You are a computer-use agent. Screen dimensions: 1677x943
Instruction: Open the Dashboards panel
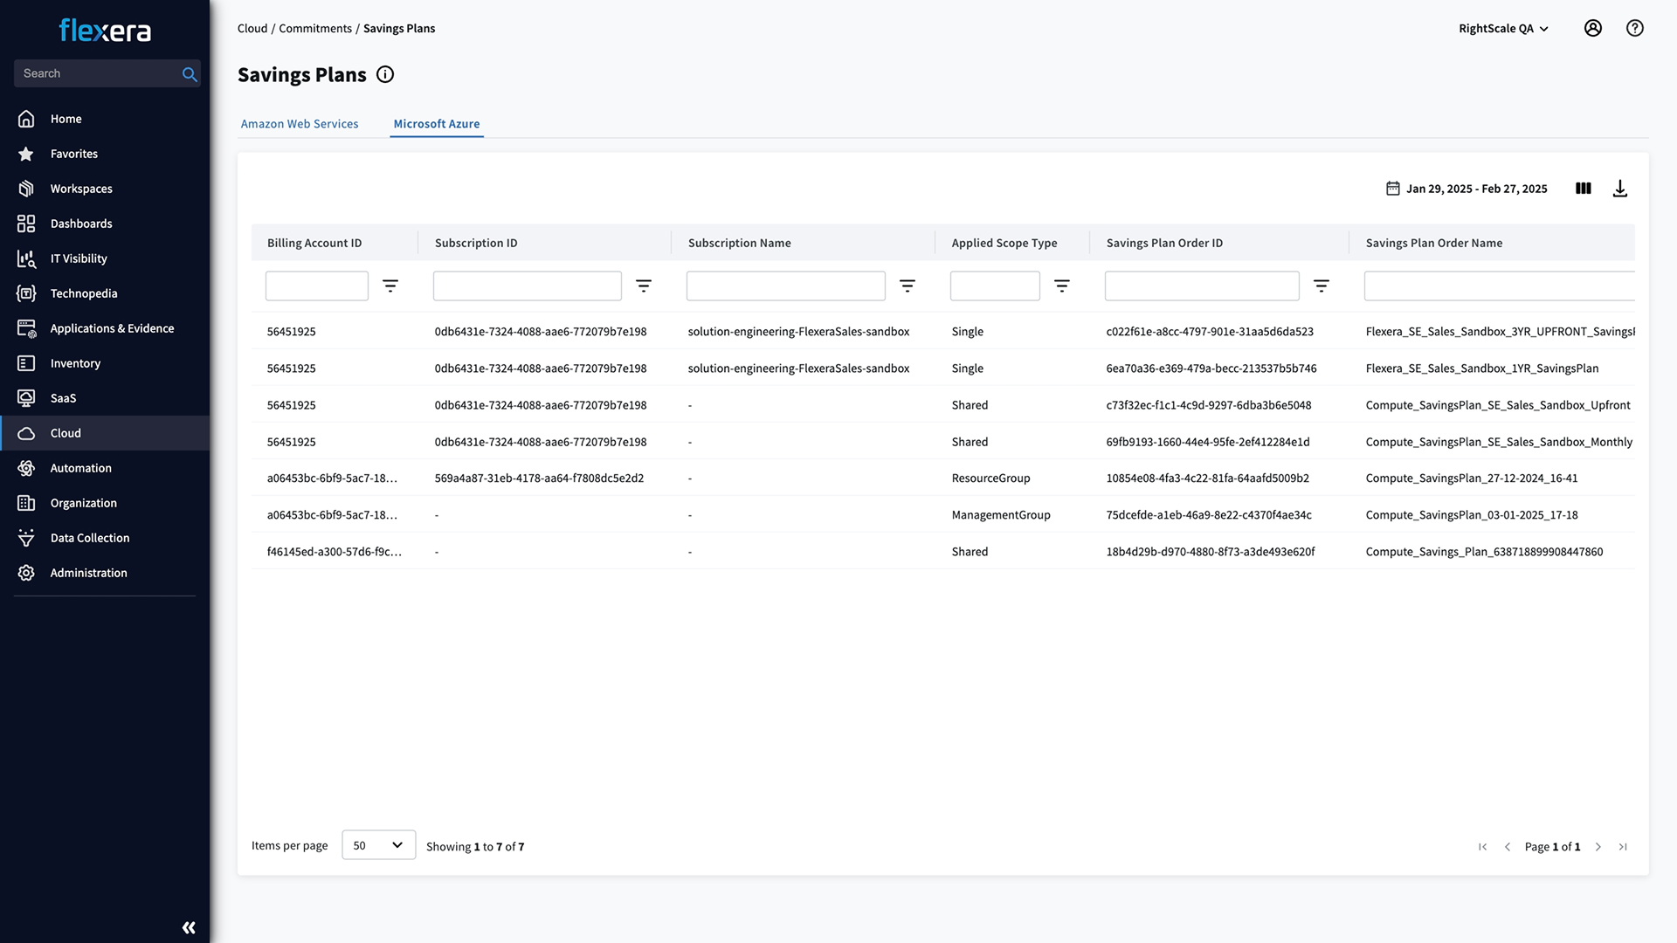tap(81, 223)
